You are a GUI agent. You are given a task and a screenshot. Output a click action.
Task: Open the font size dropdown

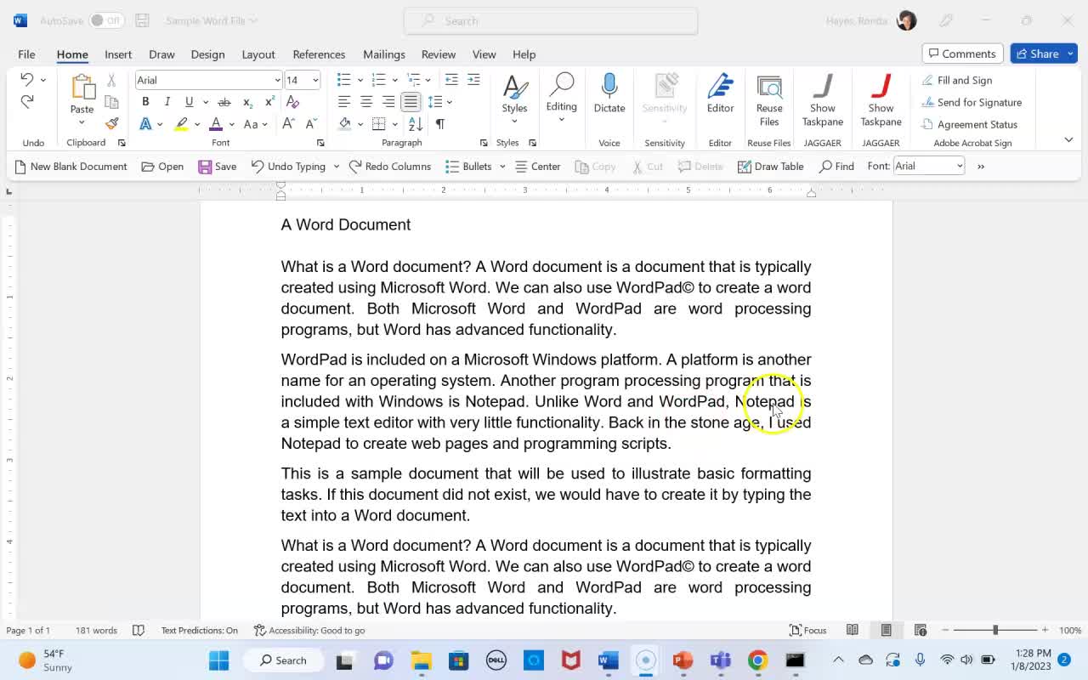[x=315, y=80]
